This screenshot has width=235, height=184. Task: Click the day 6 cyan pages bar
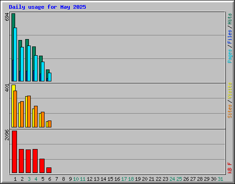[x=50, y=77]
